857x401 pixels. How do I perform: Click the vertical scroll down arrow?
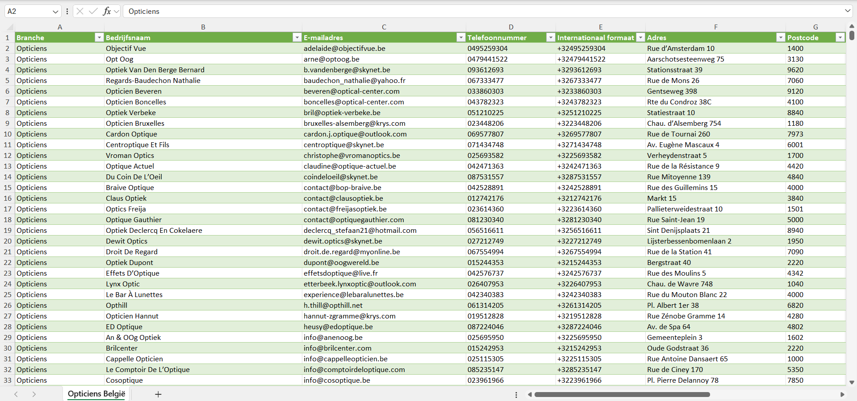coord(852,382)
